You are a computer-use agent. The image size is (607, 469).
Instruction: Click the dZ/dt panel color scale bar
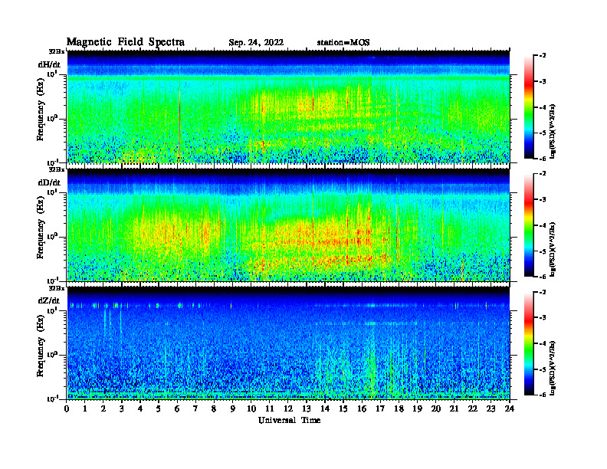[x=529, y=343]
